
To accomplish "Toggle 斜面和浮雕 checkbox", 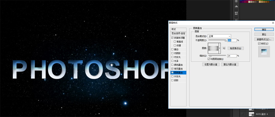I will coord(172,38).
